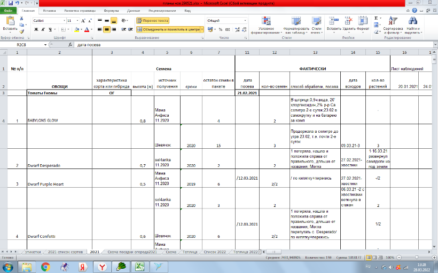Click the AutoSum sigma icon
438x273 pixels.
(x=376, y=18)
